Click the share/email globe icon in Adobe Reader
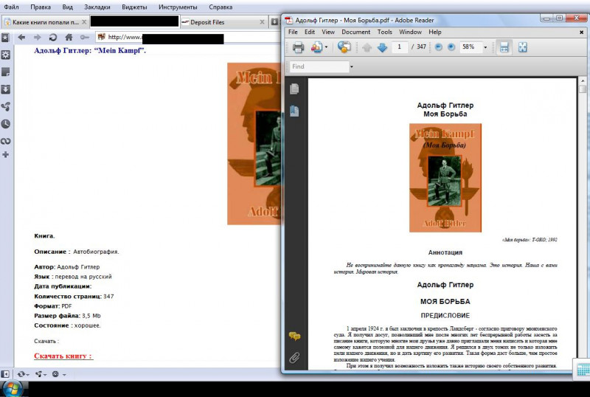Screen dimensions: 590x397 (x=344, y=47)
